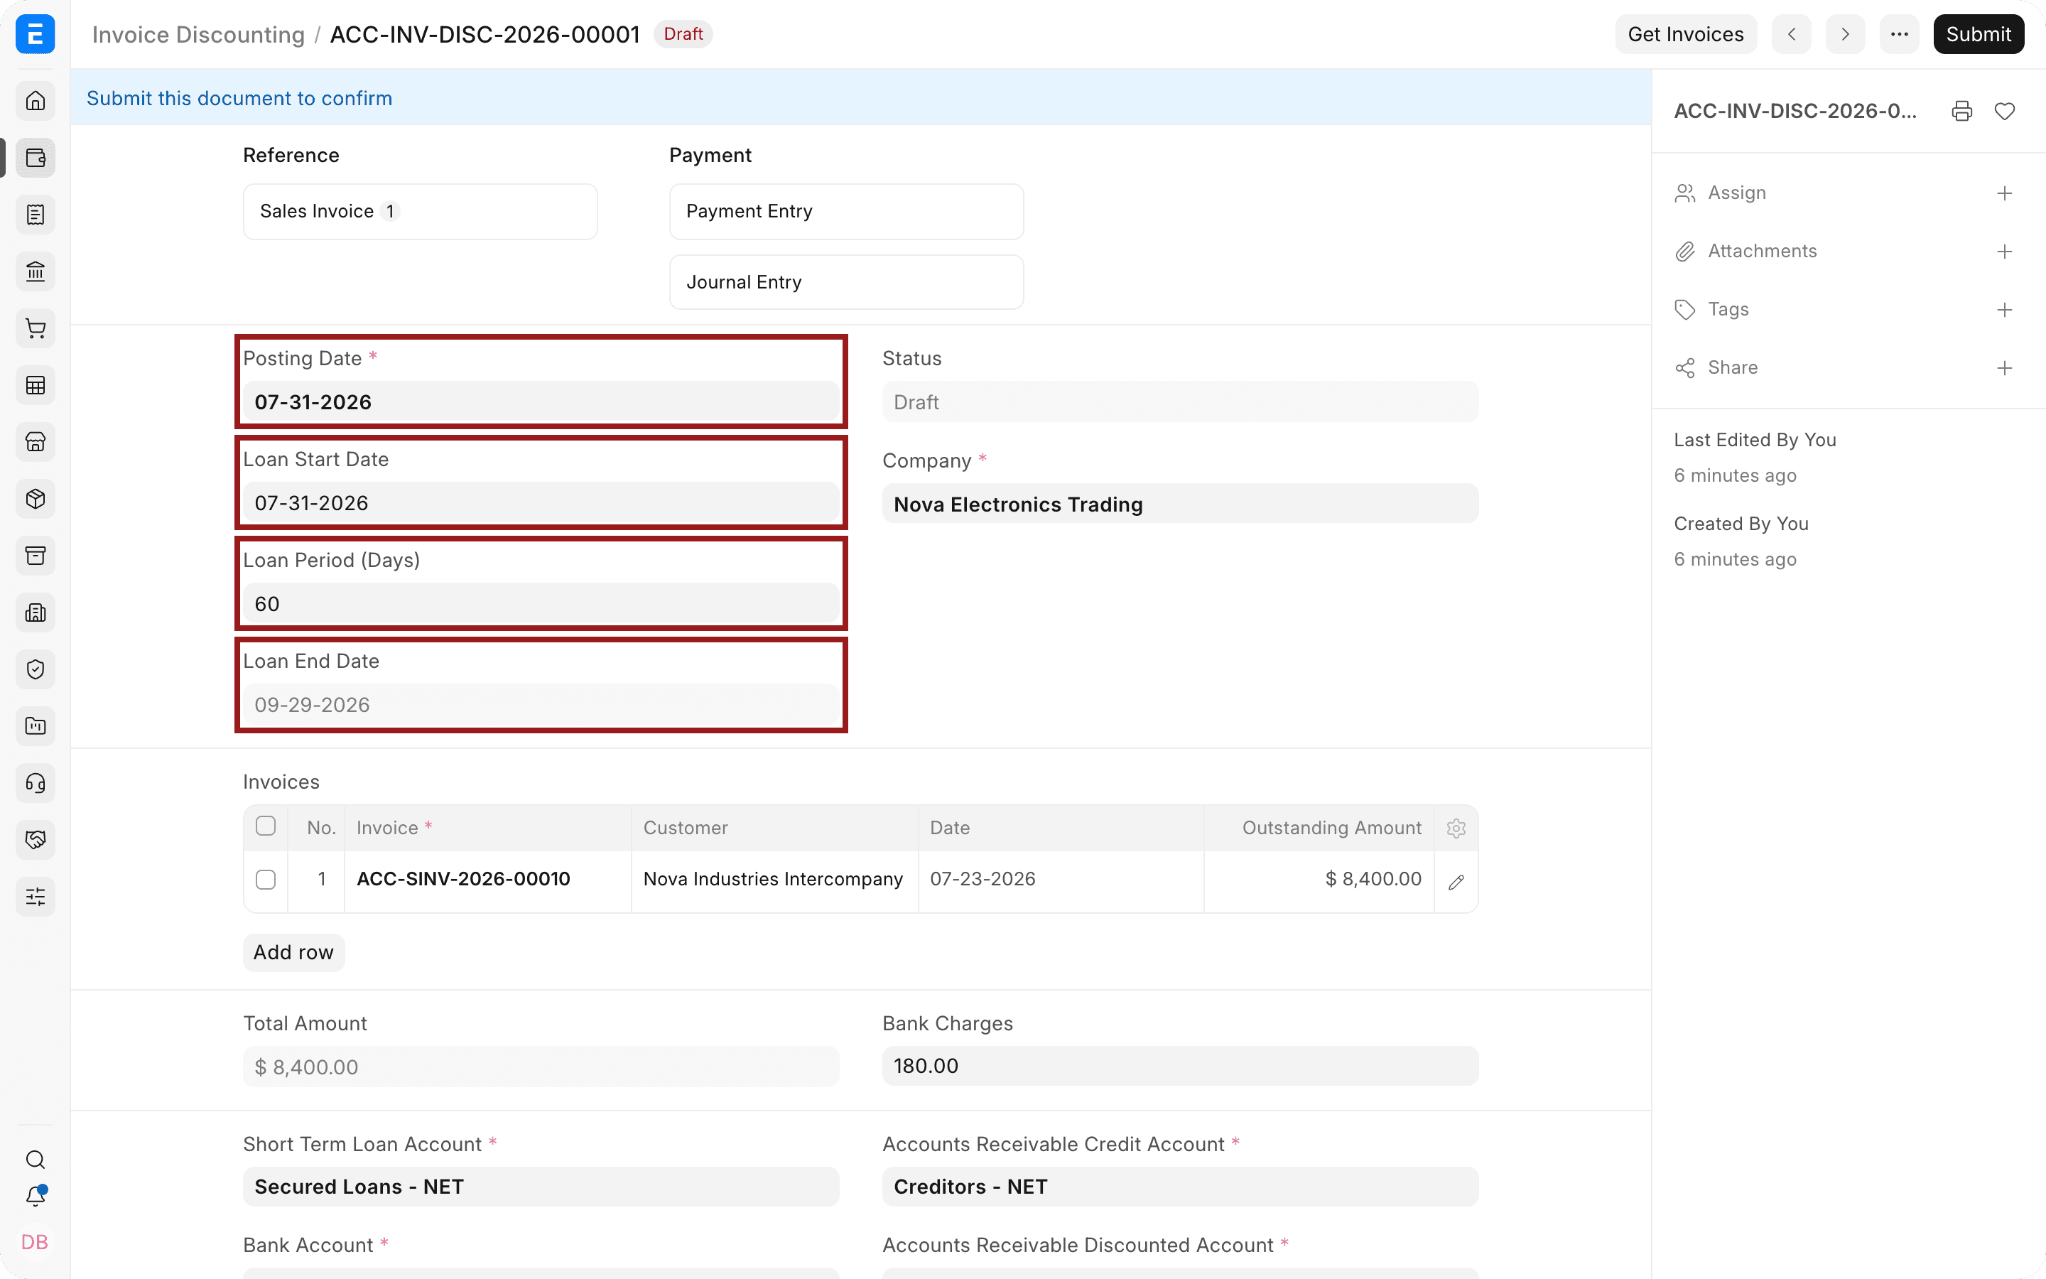Open the handshake CRM sidebar icon
The height and width of the screenshot is (1279, 2046).
coord(36,840)
